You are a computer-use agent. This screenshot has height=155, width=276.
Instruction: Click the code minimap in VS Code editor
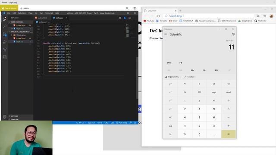(x=130, y=30)
